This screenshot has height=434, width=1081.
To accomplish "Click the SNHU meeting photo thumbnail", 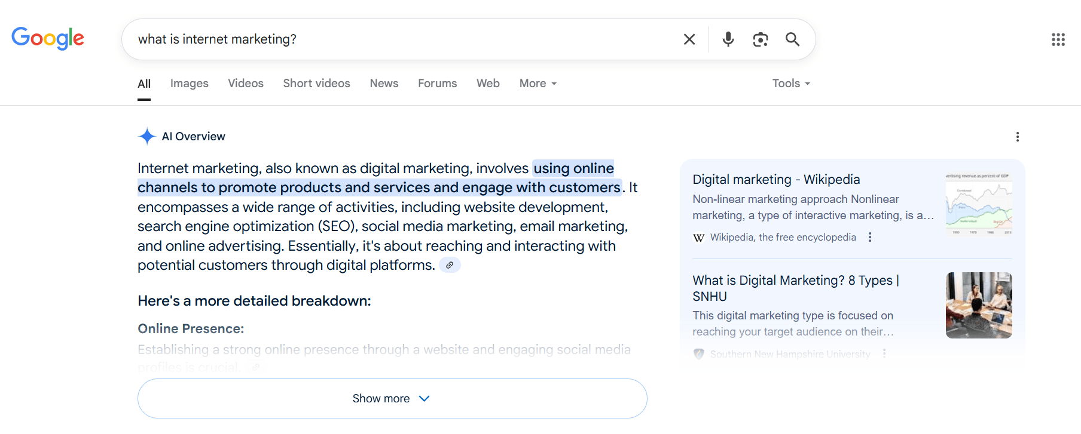I will tap(979, 305).
